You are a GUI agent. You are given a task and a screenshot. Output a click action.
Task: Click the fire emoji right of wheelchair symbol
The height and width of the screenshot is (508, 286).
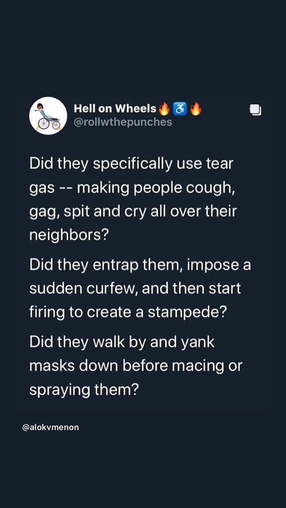(x=196, y=109)
